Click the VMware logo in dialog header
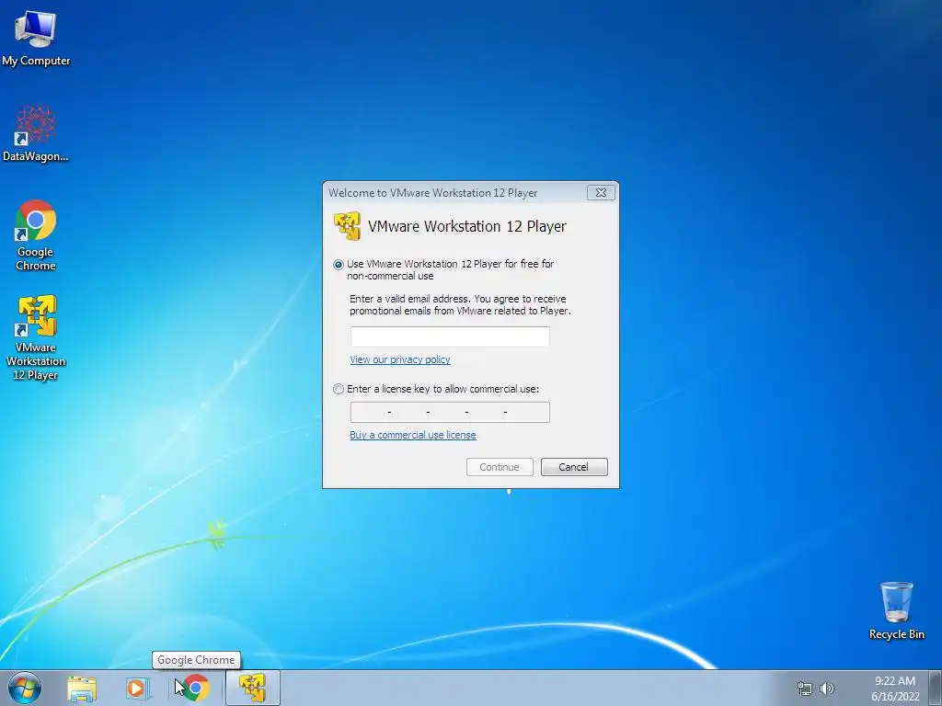This screenshot has height=706, width=942. pyautogui.click(x=347, y=226)
